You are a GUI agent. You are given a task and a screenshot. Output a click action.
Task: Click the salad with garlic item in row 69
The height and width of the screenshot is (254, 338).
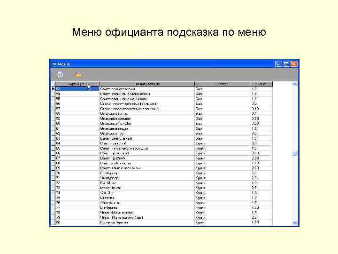pos(121,168)
